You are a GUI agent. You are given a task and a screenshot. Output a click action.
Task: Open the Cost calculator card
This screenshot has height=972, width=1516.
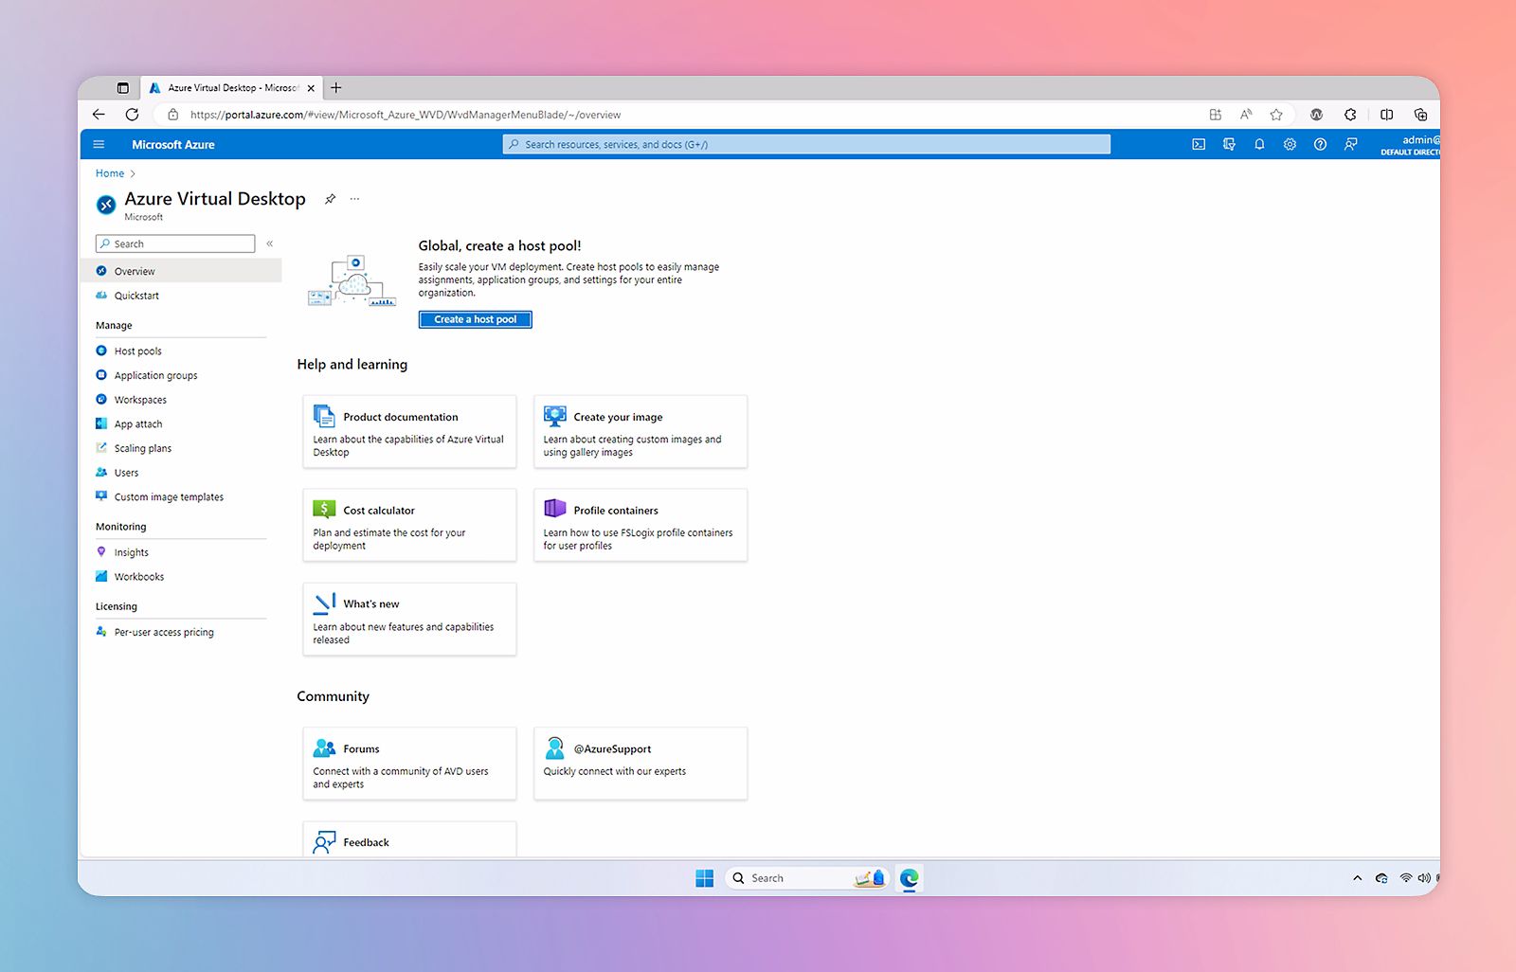click(x=409, y=525)
